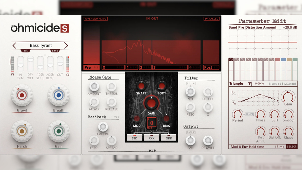Click the Null gain value display
302x170 pixels.
point(152,123)
